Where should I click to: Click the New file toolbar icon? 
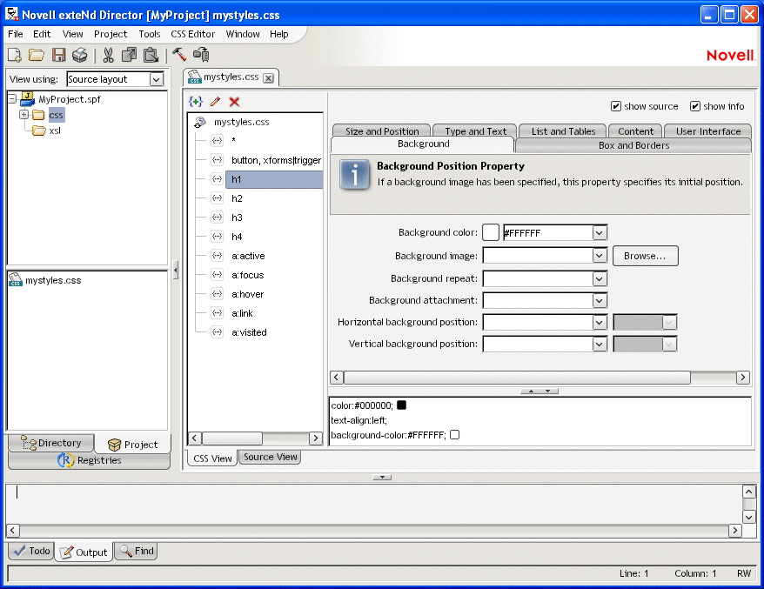point(15,55)
